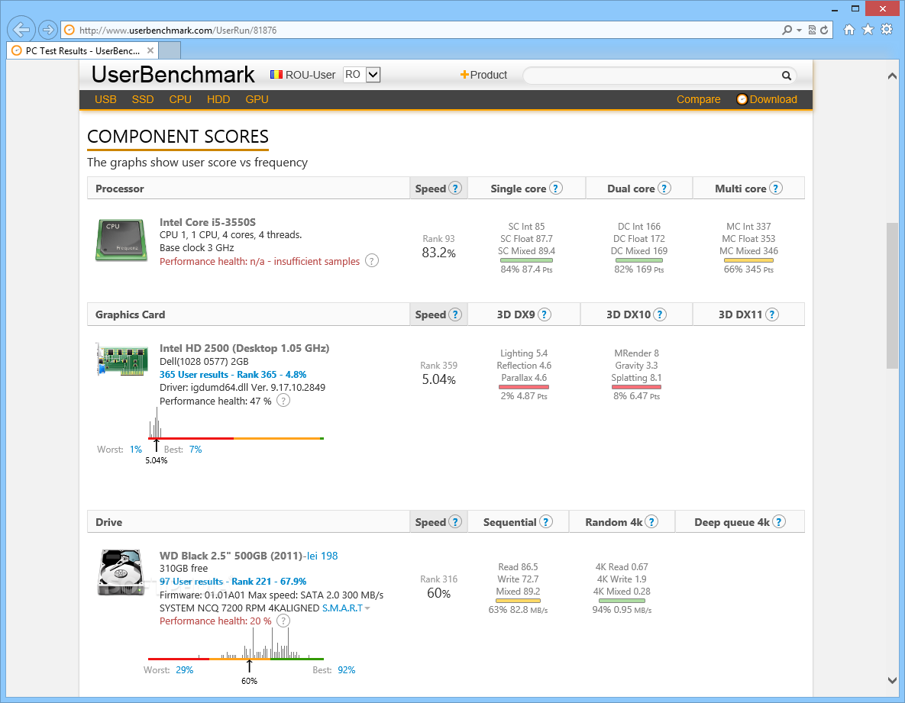Click the Single core 84% score bar
Image resolution: width=905 pixels, height=703 pixels.
coord(525,260)
